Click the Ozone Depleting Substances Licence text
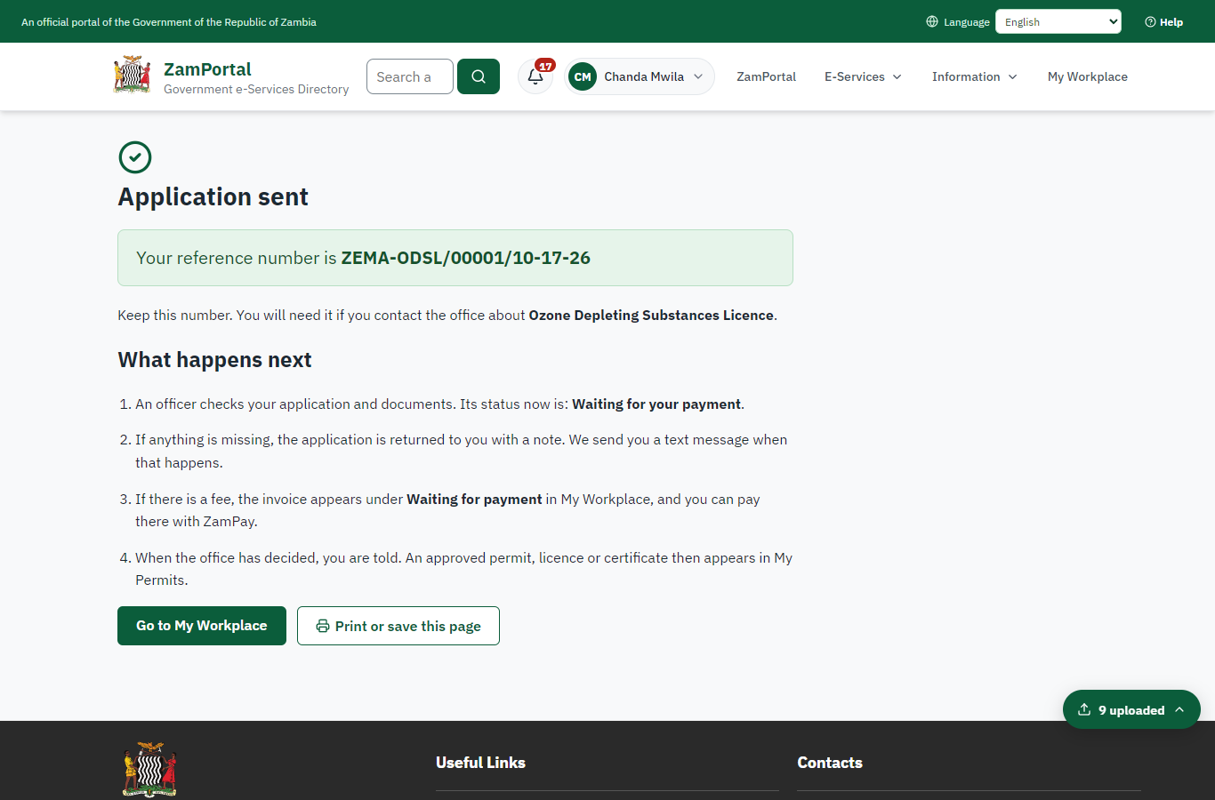 [x=651, y=315]
